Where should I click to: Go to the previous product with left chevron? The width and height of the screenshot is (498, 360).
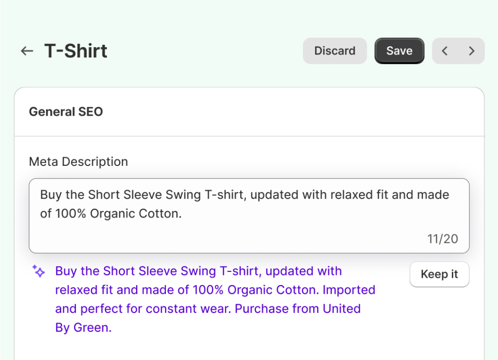[x=445, y=51]
